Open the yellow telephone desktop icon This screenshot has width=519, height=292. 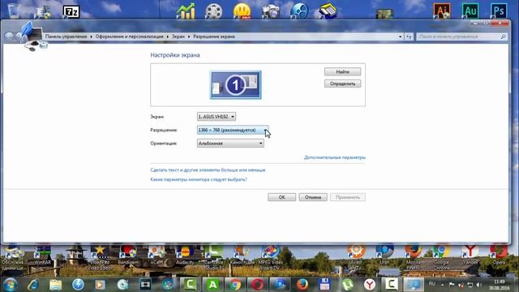tap(328, 11)
